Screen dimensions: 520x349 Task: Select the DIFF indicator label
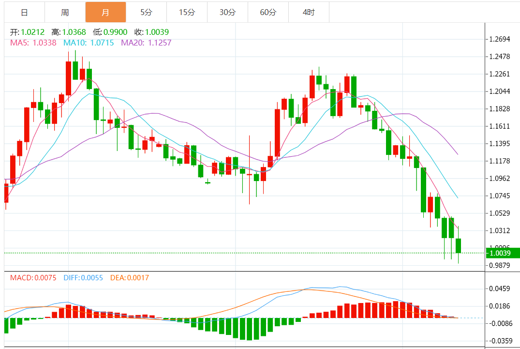pos(83,278)
